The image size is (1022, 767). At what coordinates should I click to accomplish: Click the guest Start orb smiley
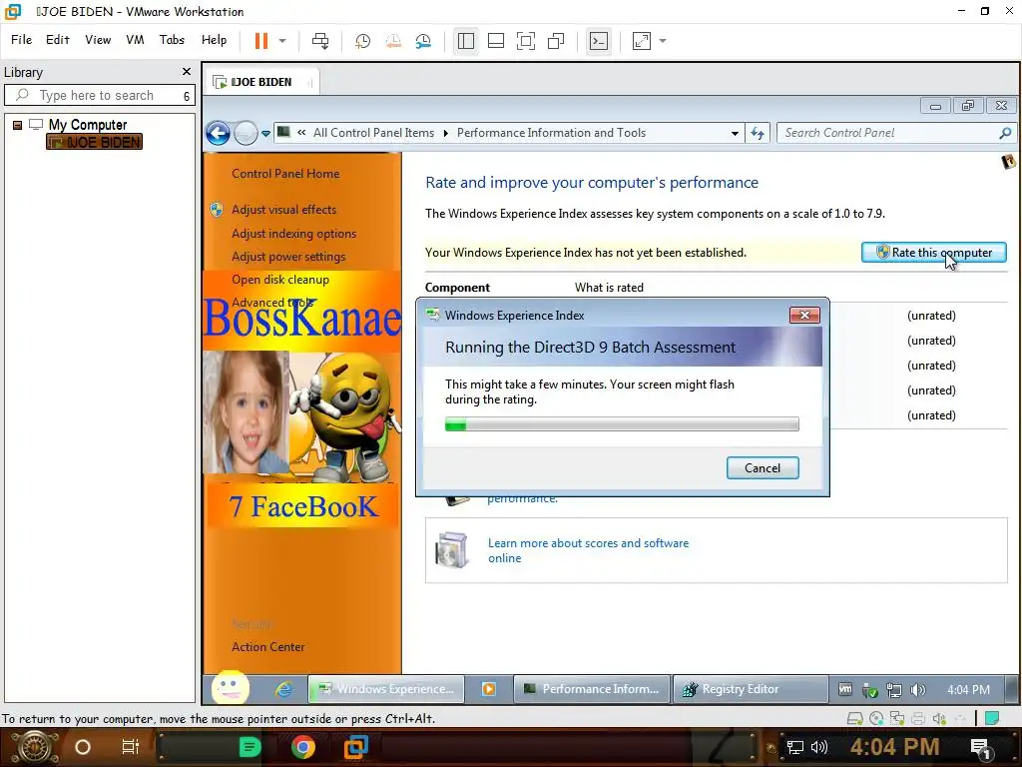click(x=231, y=687)
